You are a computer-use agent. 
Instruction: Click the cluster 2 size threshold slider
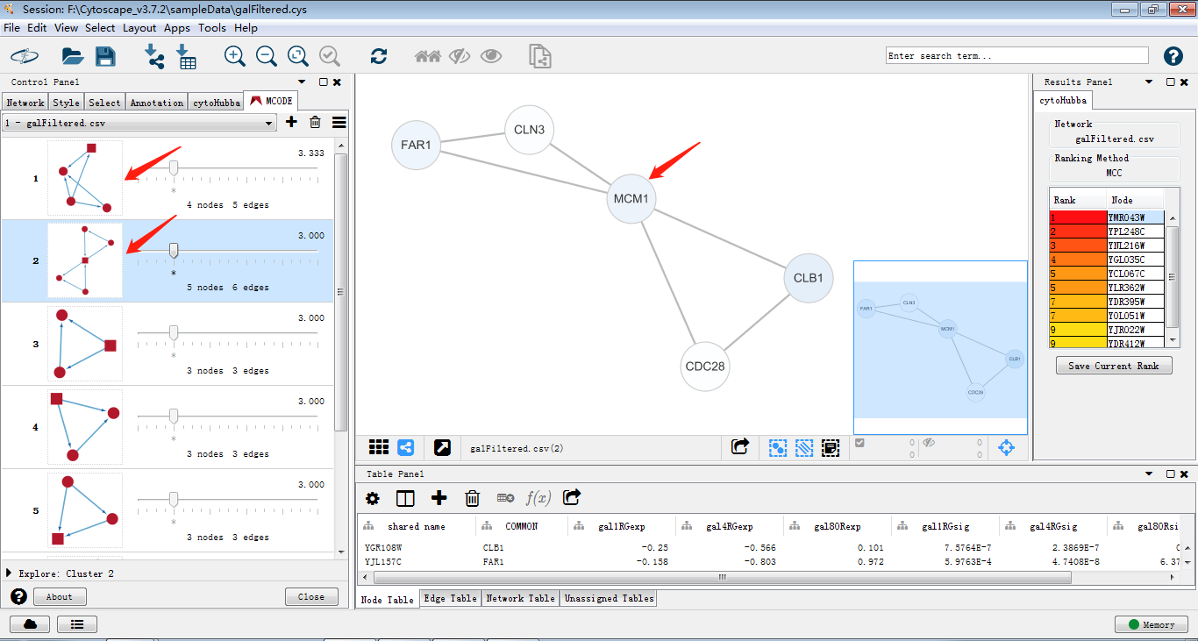click(174, 251)
